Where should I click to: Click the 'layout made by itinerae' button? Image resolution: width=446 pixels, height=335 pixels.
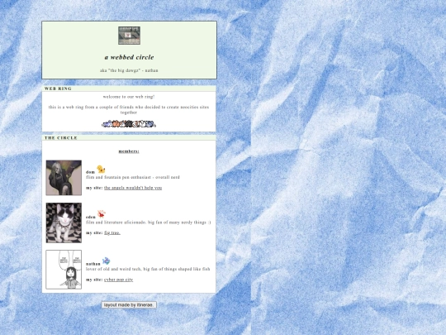tap(129, 304)
